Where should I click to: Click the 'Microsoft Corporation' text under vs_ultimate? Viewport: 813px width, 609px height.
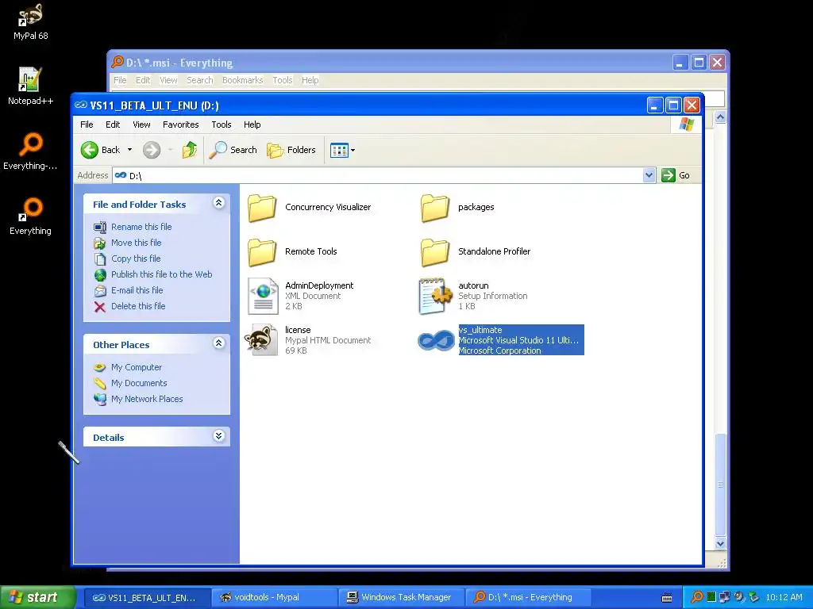coord(500,350)
